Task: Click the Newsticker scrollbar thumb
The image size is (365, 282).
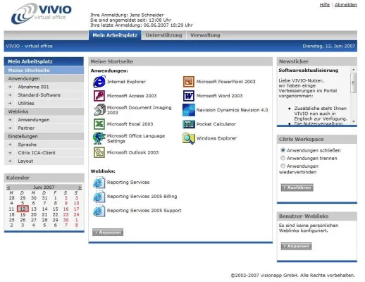Action: [353, 82]
